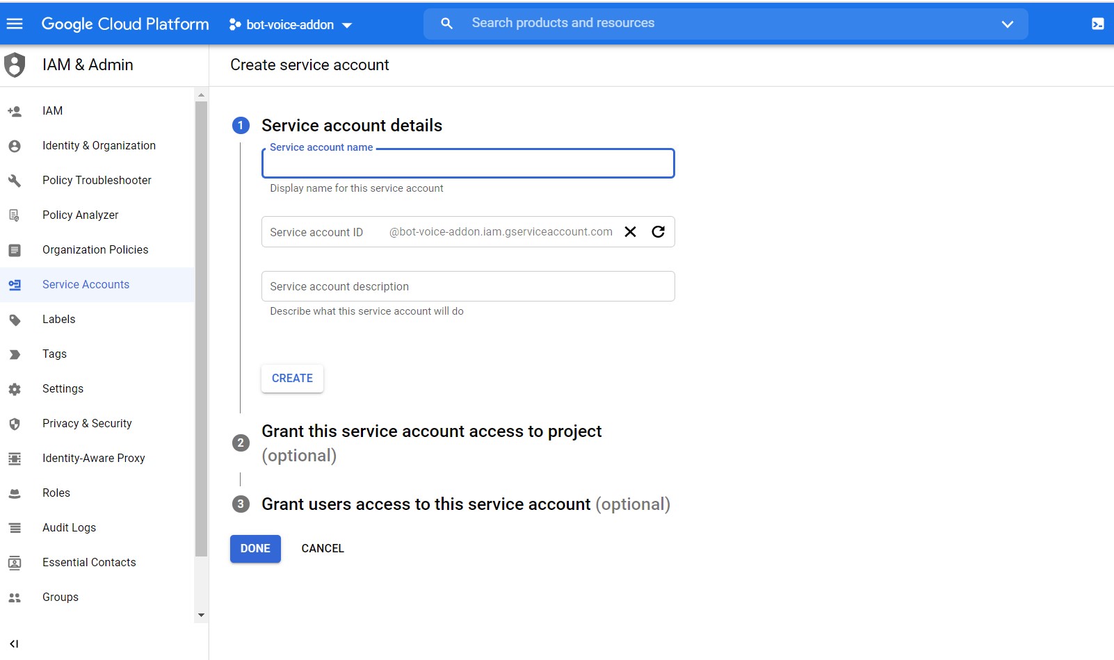Click the refresh icon for service account ID
Screen dimensions: 1114x660
tap(658, 232)
